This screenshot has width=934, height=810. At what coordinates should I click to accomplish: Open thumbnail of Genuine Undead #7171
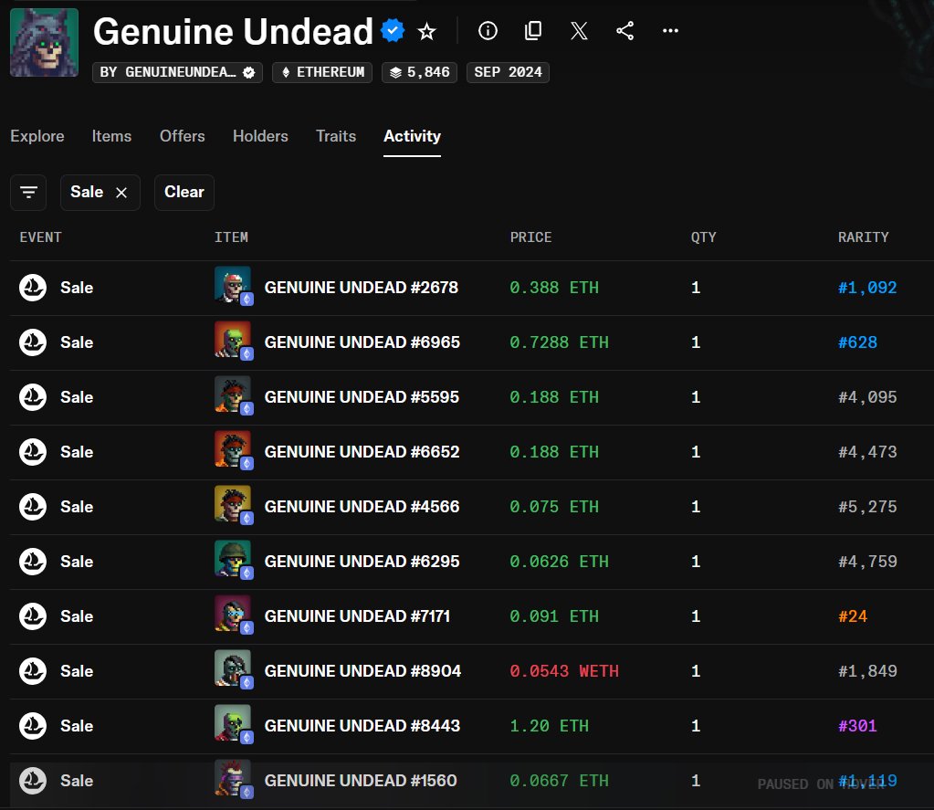pos(233,614)
